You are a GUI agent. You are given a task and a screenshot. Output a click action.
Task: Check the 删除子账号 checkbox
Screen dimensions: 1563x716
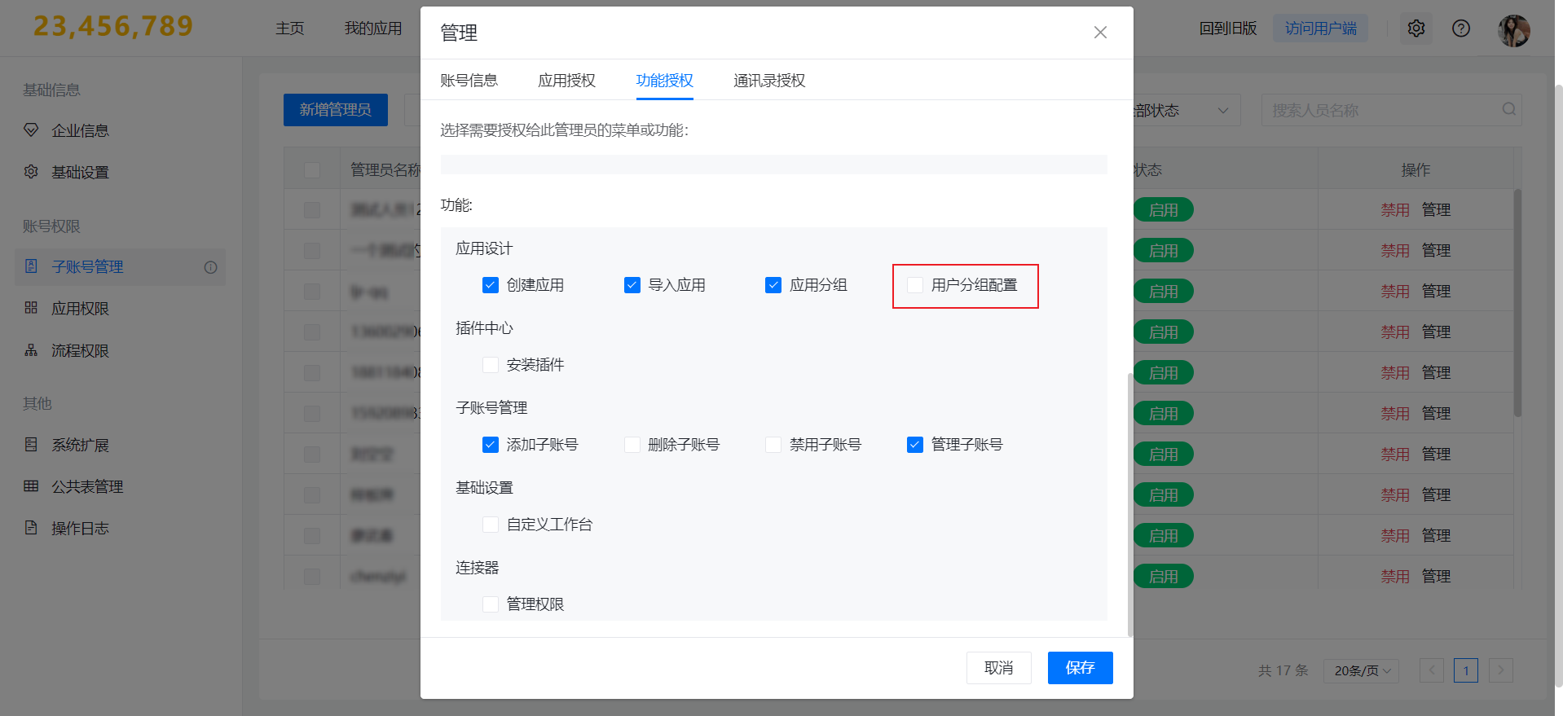pyautogui.click(x=632, y=445)
